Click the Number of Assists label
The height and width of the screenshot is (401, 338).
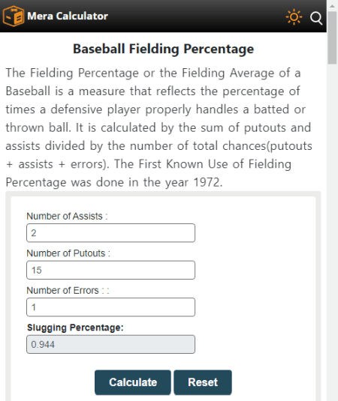(67, 216)
